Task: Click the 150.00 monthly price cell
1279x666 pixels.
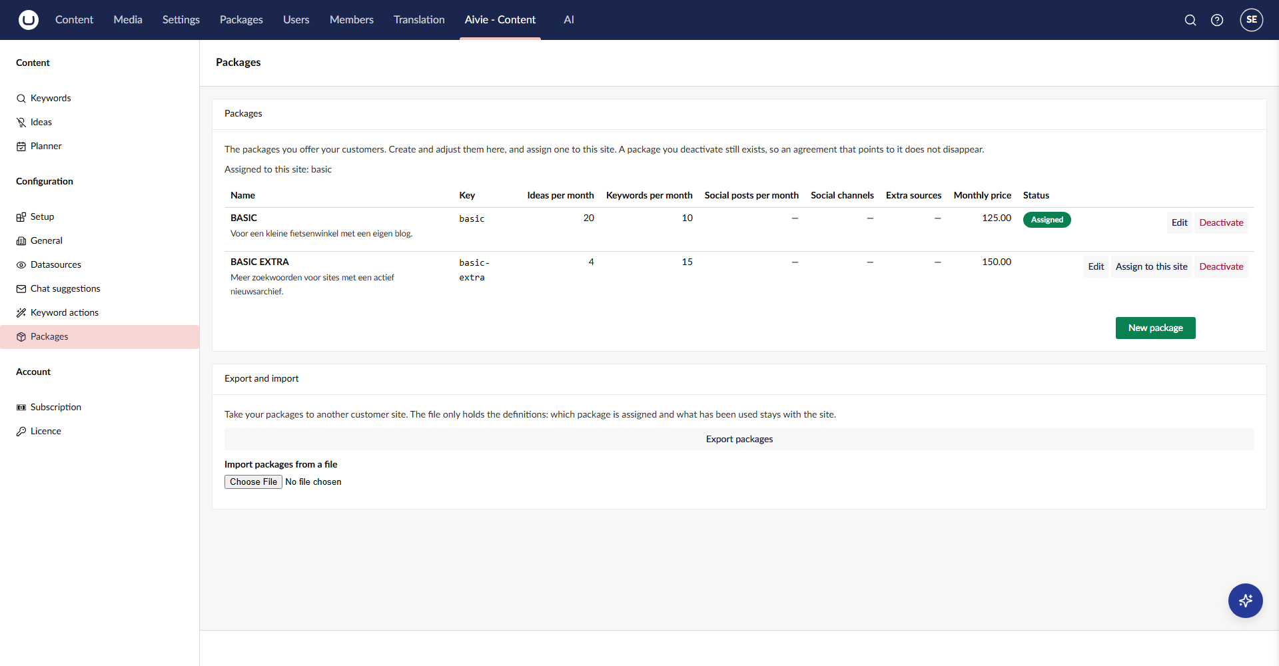Action: pos(997,262)
